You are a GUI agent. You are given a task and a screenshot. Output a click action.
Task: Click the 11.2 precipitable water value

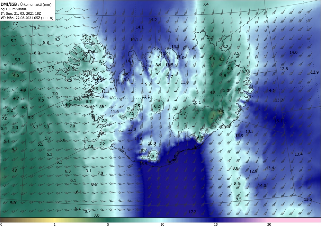pyautogui.click(x=105, y=91)
